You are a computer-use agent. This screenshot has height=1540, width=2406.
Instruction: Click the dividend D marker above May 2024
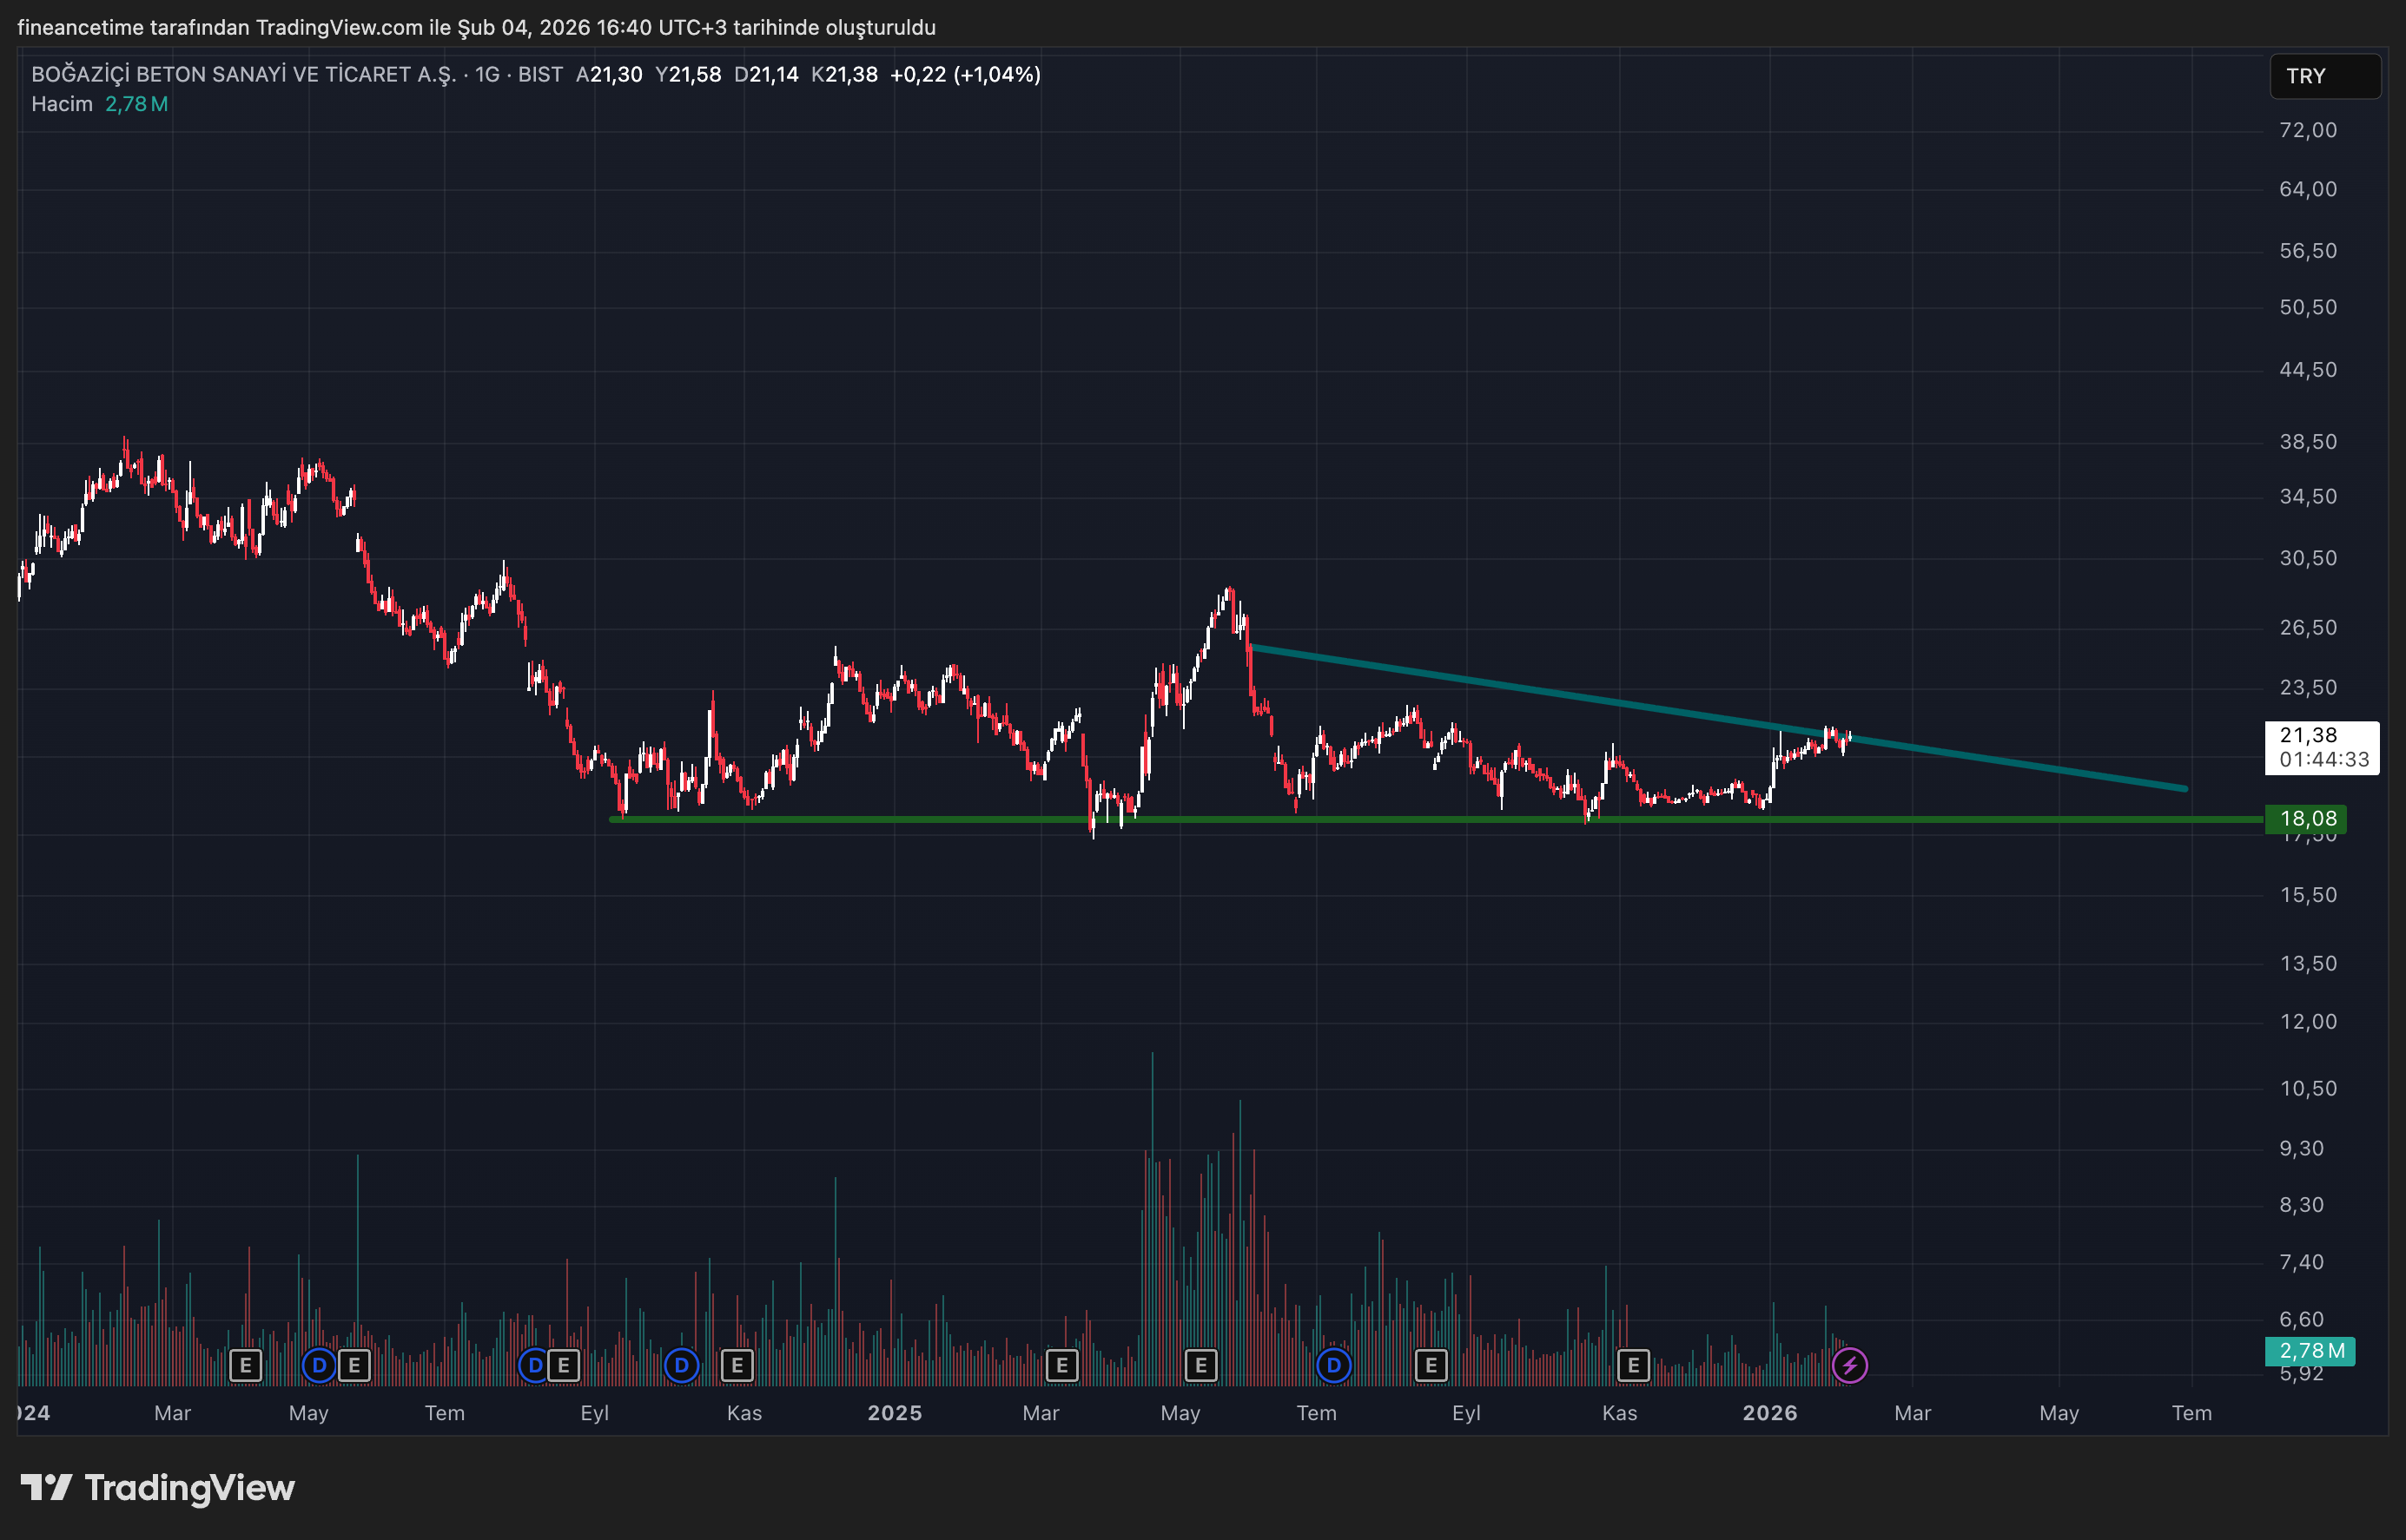pyautogui.click(x=318, y=1365)
